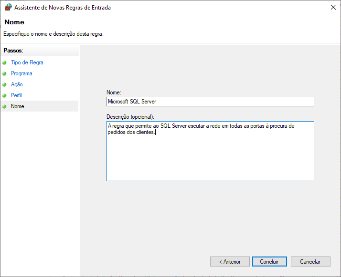This screenshot has height=277, width=341.
Task: Click the green bullet beside Perfil
Action: click(5, 95)
